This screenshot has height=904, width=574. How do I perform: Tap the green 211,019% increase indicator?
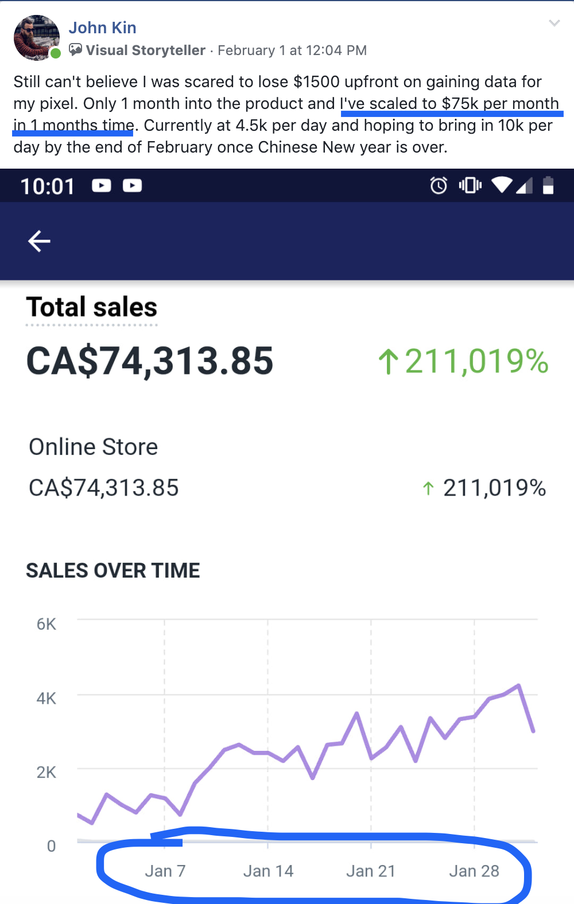coord(463,361)
